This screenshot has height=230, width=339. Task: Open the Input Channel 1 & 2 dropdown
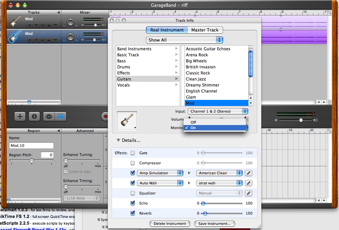pyautogui.click(x=218, y=111)
